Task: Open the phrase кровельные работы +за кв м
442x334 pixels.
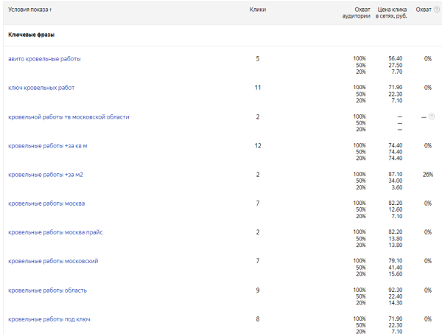Action: 48,146
